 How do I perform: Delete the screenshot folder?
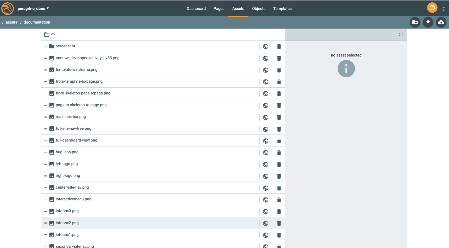279,47
